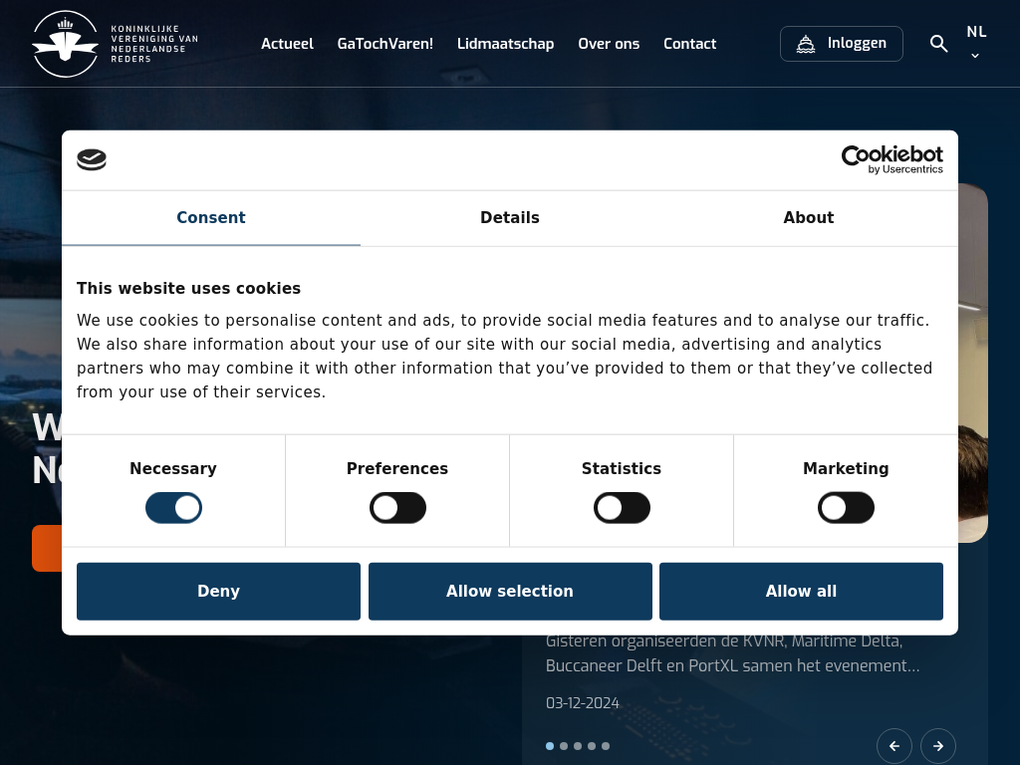Open the GaTochVaren! menu item
Screen dimensions: 1020x765
(x=385, y=44)
